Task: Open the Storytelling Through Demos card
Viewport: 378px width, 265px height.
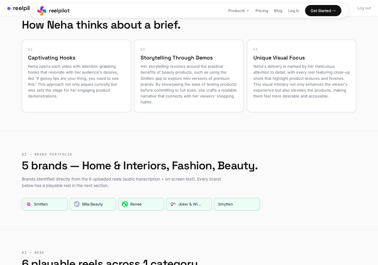Action: pyautogui.click(x=189, y=76)
